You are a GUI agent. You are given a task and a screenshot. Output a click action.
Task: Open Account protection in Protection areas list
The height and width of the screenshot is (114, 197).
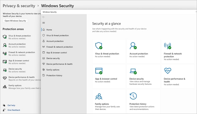tap(17, 44)
